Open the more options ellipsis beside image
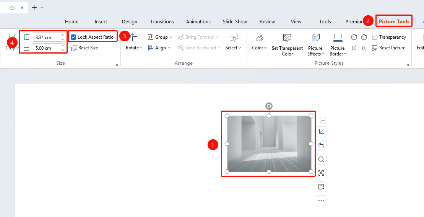The width and height of the screenshot is (424, 217). pyautogui.click(x=321, y=201)
